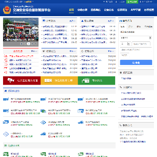Image resolution: width=157 pixels, height=157 pixels.
Task: Open the news row dated 04-28
Action: (59, 38)
